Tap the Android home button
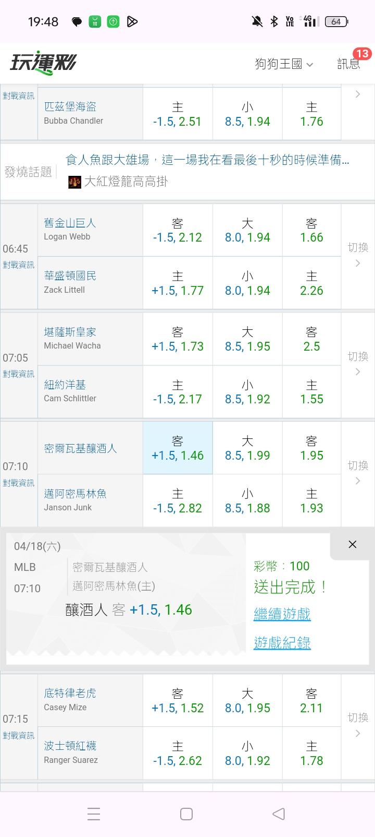 coord(186,814)
